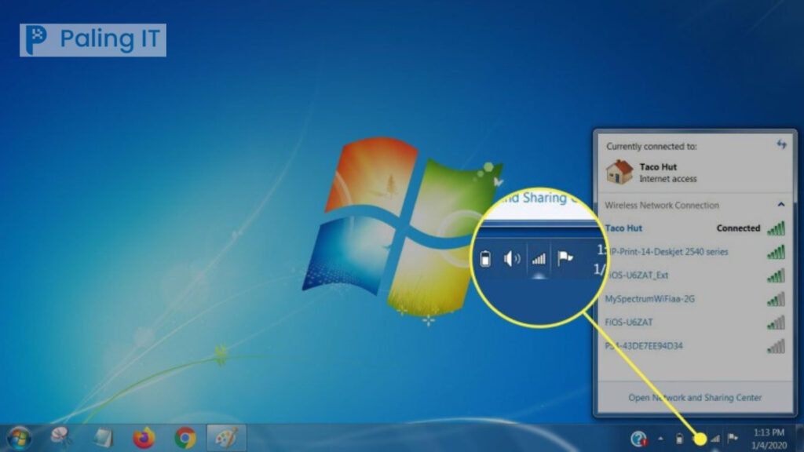The height and width of the screenshot is (452, 804).
Task: Open Google Chrome from the taskbar
Action: (185, 438)
